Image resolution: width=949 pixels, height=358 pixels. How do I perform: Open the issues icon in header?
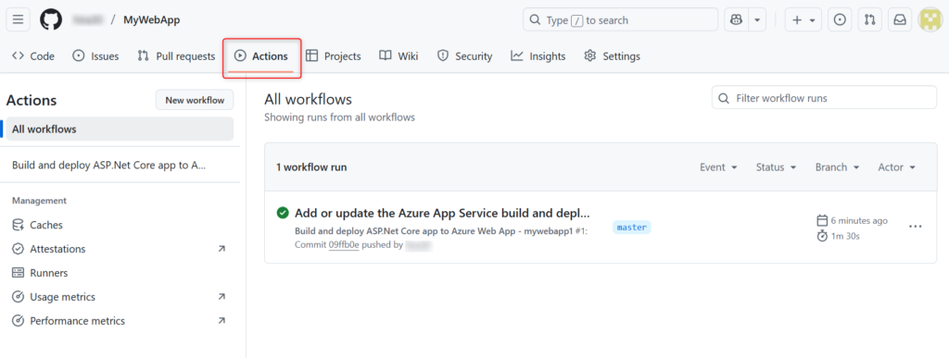pos(840,20)
